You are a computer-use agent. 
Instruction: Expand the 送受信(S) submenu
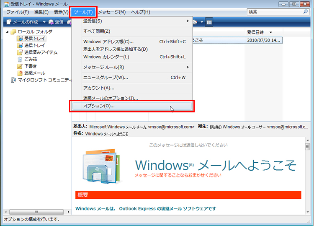pos(132,21)
